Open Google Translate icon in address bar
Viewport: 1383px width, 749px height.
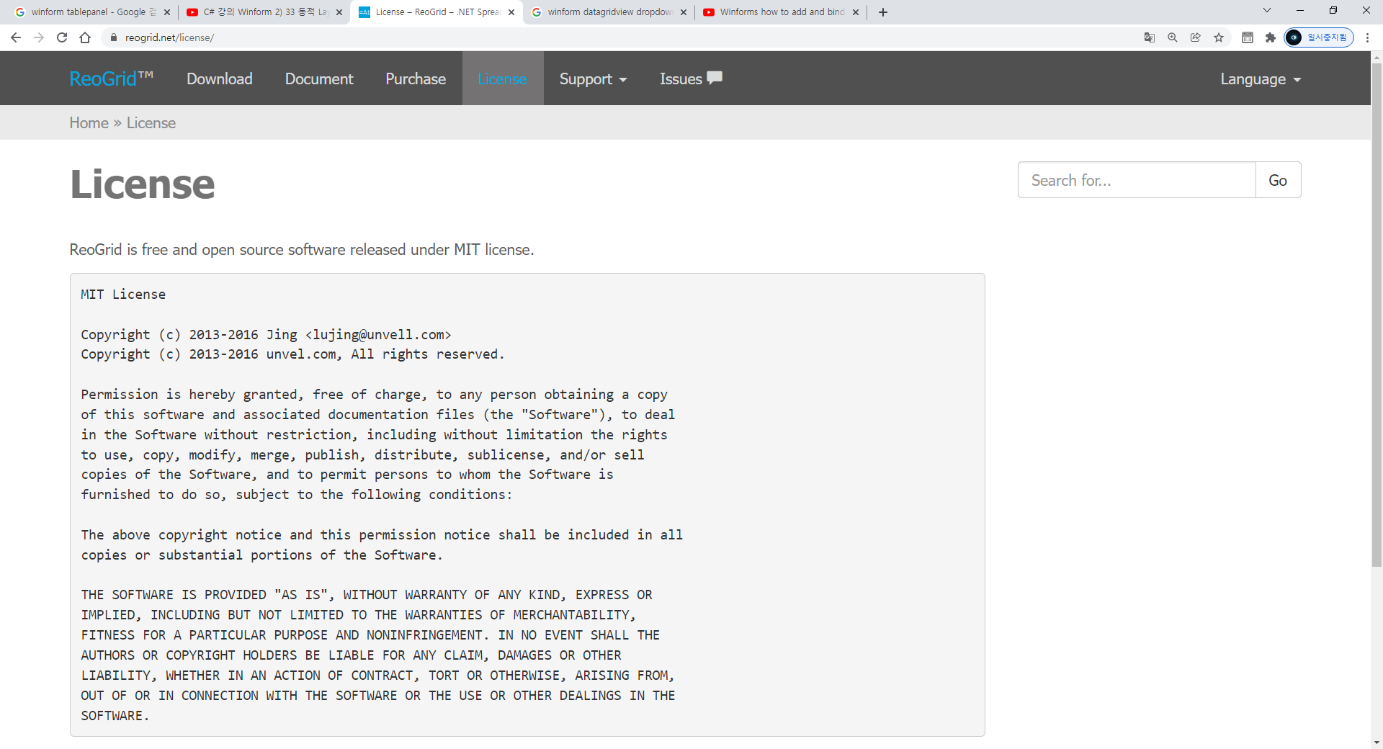pos(1150,37)
